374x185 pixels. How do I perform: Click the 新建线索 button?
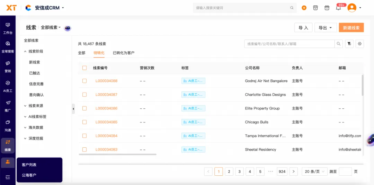(351, 28)
